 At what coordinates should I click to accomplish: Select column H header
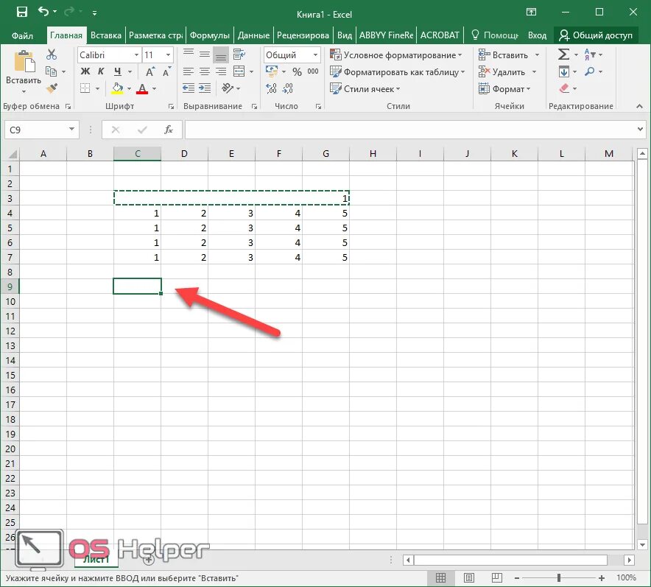(373, 154)
